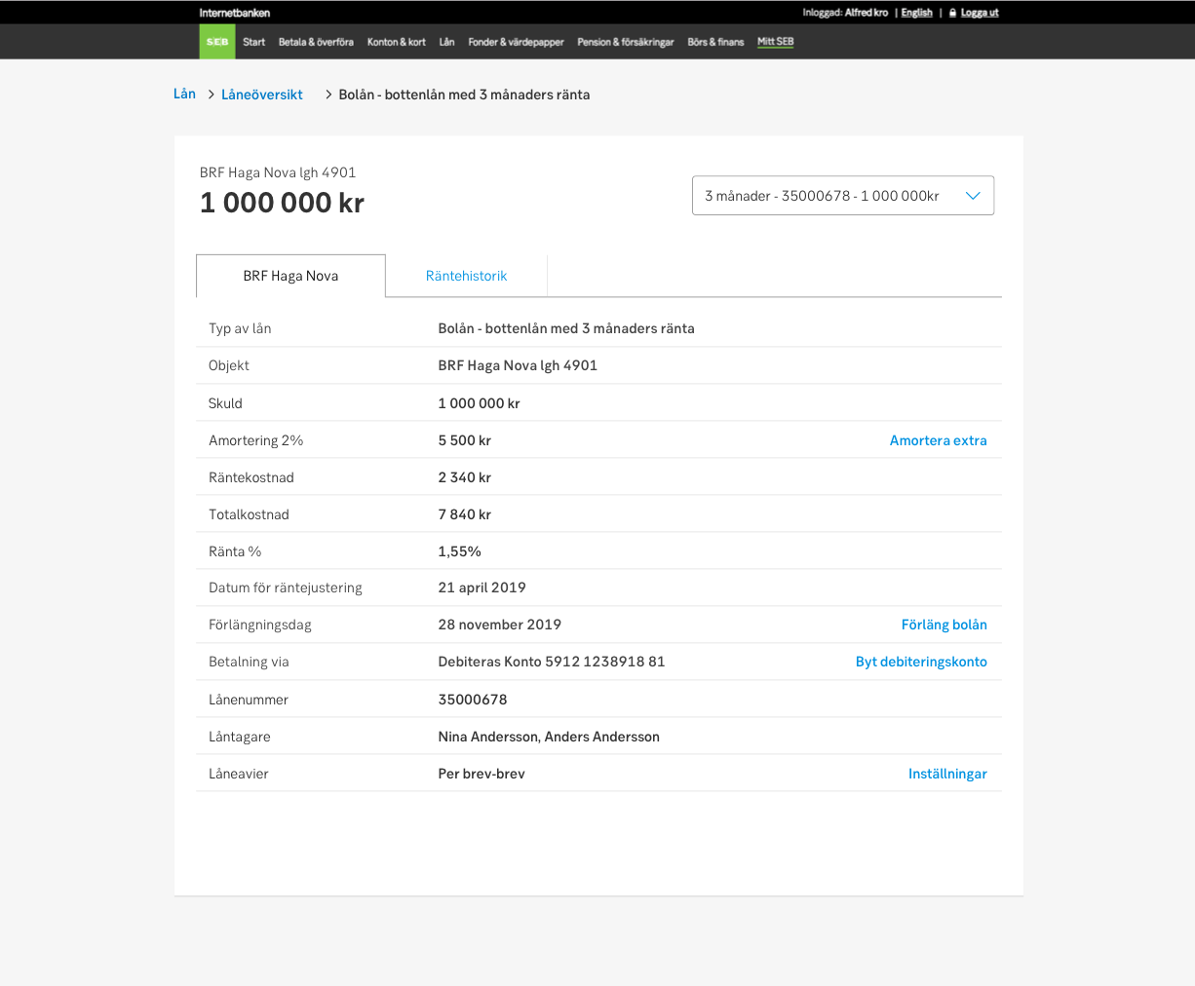This screenshot has width=1195, height=986.
Task: Click the Amortera extra link
Action: [938, 440]
